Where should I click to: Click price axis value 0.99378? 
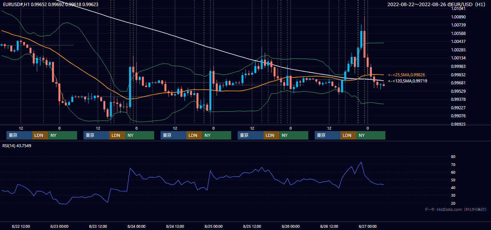click(458, 99)
